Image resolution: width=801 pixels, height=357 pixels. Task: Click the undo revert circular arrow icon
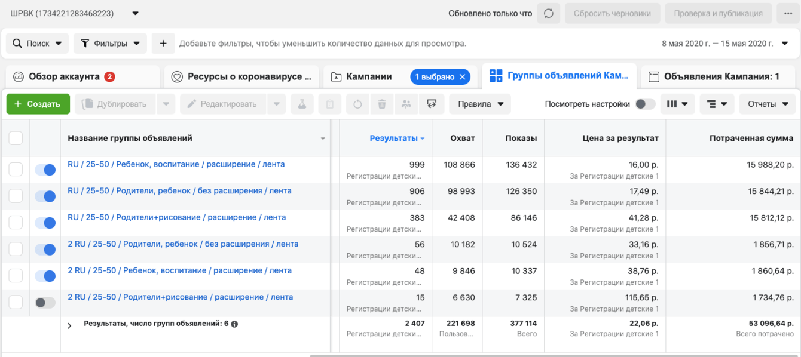pyautogui.click(x=357, y=104)
